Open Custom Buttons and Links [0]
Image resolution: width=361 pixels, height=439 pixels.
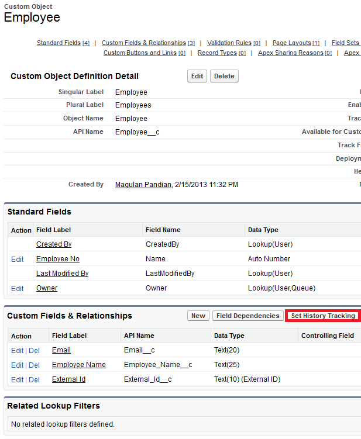click(145, 53)
